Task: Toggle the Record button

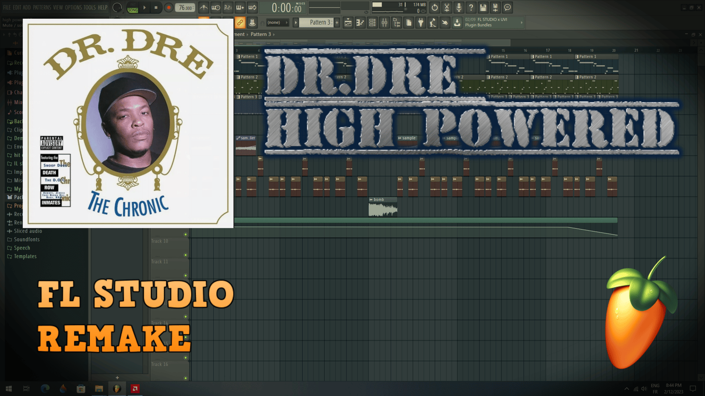Action: [x=168, y=8]
